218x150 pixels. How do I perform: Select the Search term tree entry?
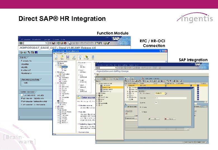click(x=106, y=87)
